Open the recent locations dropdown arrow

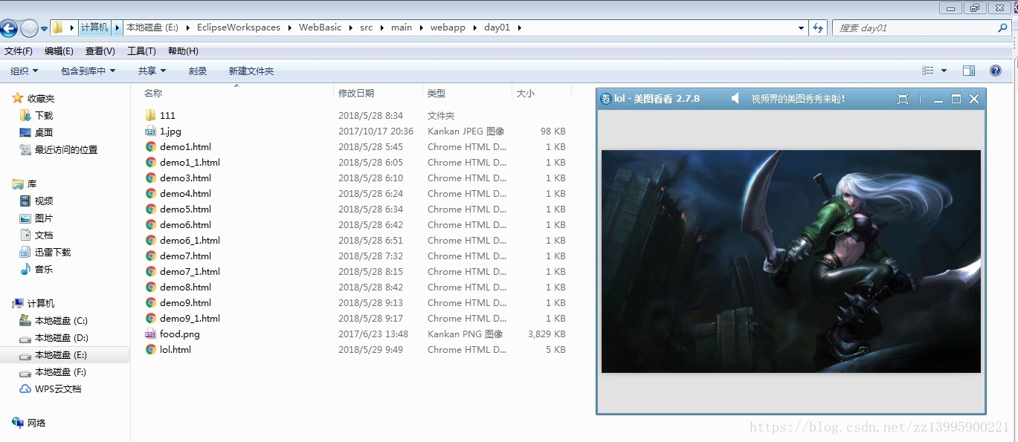tap(44, 28)
